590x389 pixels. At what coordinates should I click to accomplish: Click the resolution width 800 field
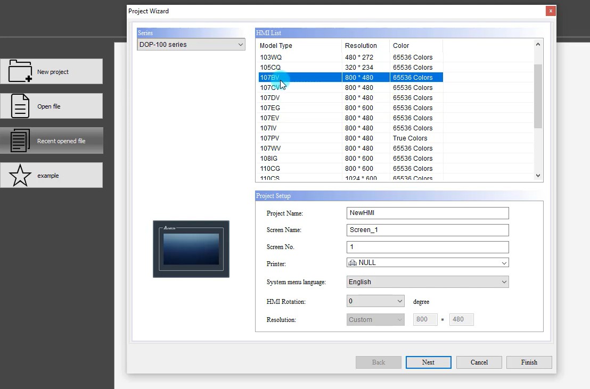[425, 319]
